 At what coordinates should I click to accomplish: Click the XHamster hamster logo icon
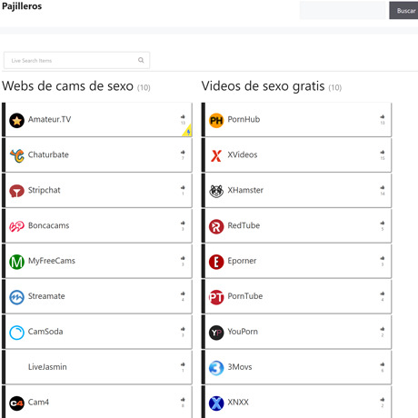point(216,191)
